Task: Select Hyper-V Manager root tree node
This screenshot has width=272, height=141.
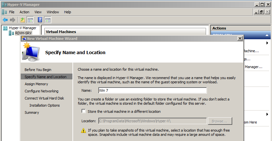Action: pyautogui.click(x=23, y=28)
